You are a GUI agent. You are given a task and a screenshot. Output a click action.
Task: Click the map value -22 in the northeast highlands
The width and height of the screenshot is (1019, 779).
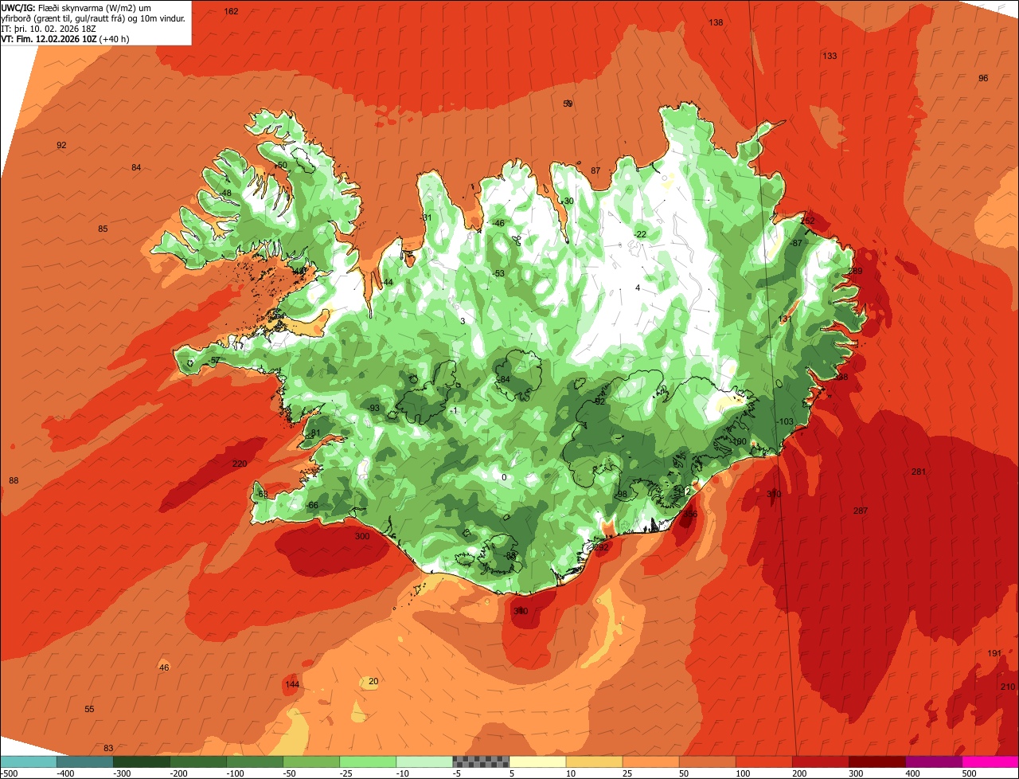(640, 234)
